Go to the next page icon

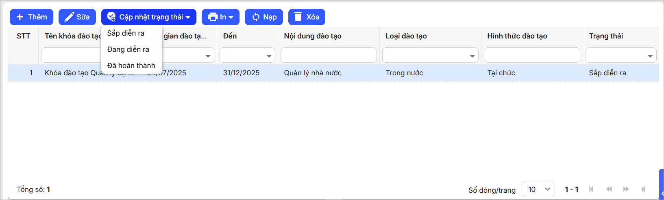(626, 189)
